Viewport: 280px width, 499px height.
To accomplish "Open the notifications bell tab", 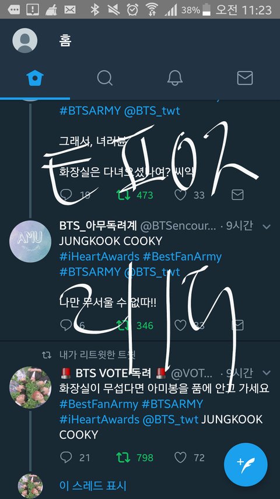I will coord(175,78).
